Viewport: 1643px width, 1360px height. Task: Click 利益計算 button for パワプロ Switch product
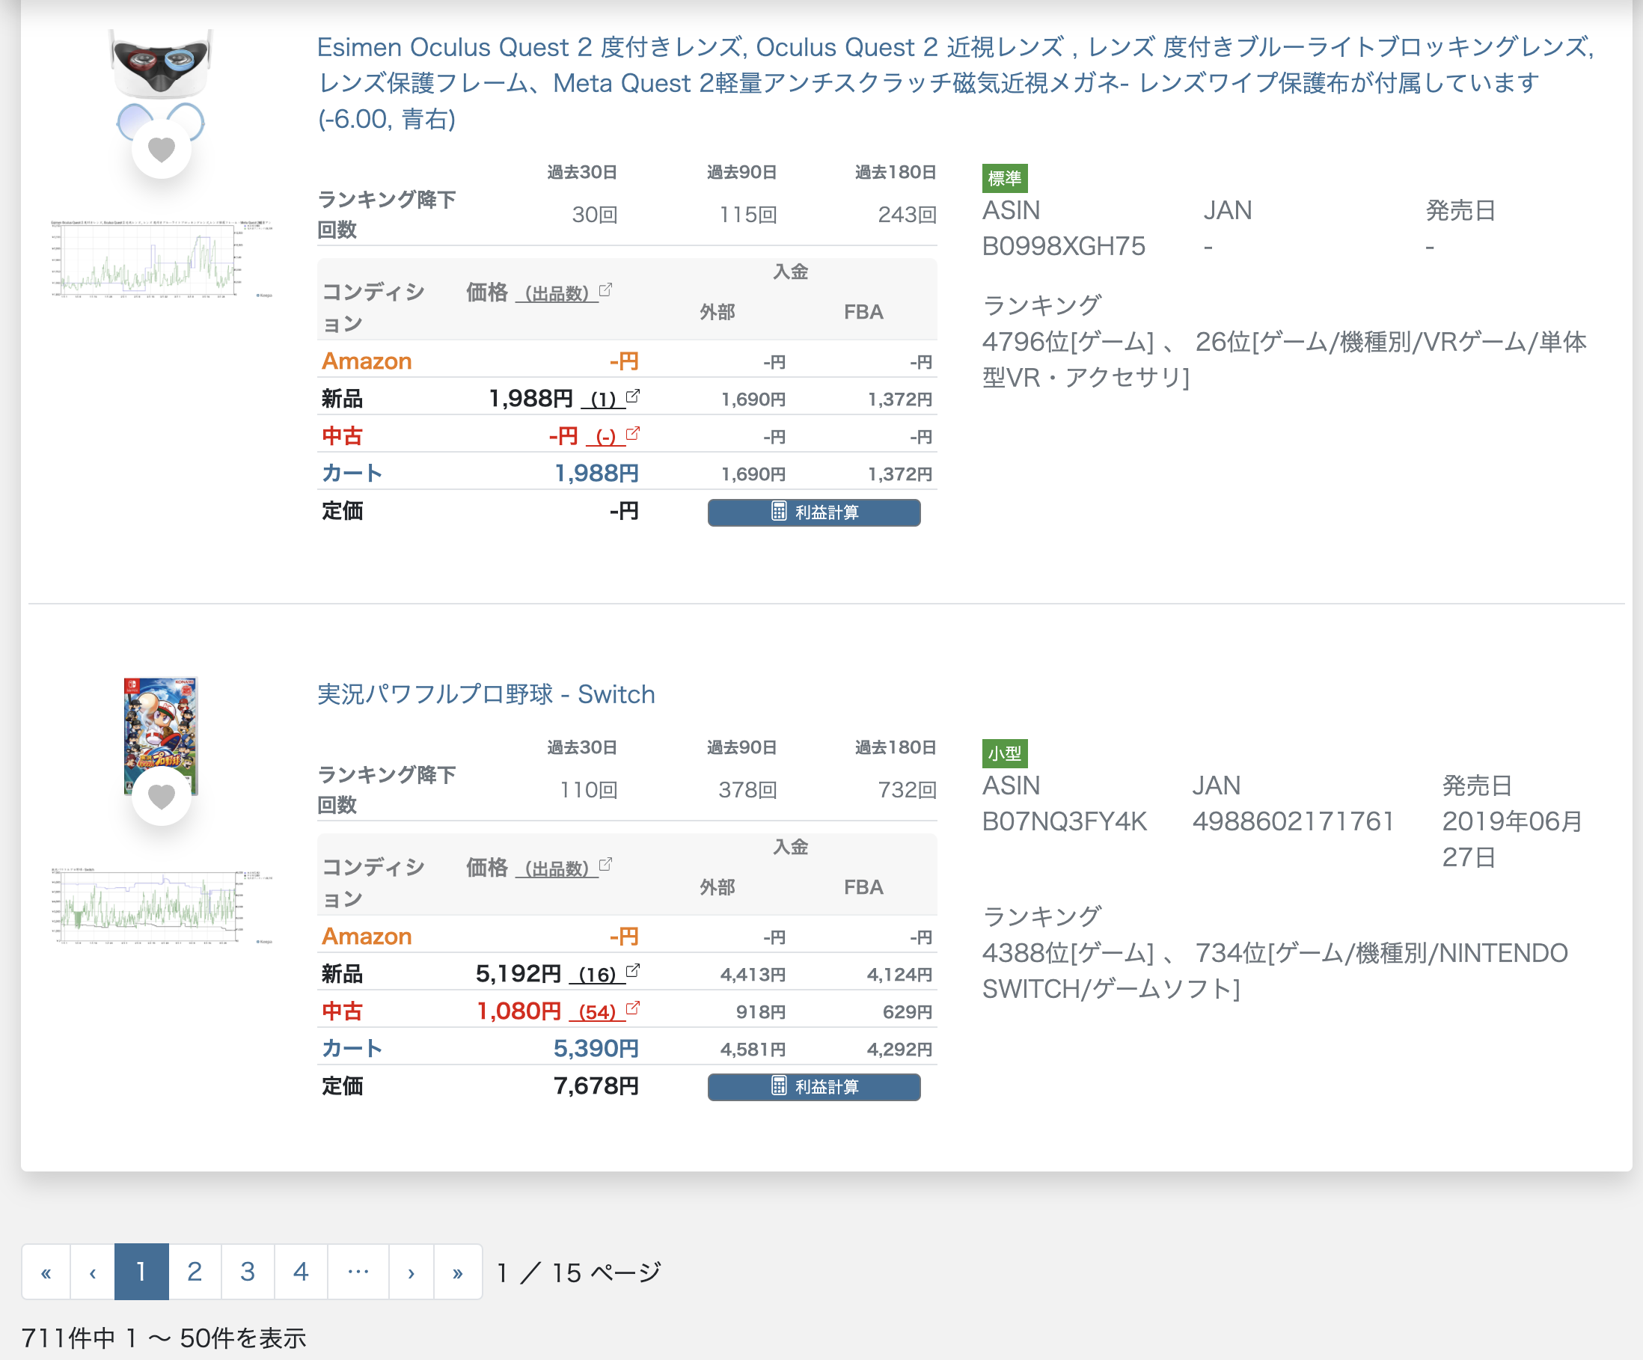click(814, 1087)
